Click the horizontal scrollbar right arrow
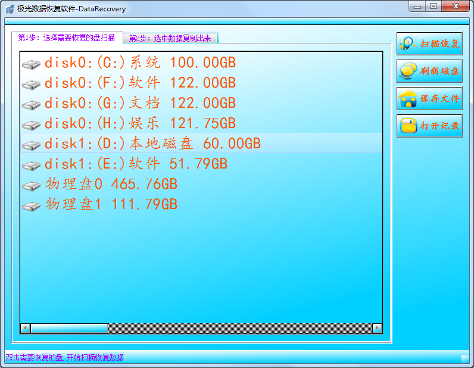Image resolution: width=474 pixels, height=368 pixels. 377,328
